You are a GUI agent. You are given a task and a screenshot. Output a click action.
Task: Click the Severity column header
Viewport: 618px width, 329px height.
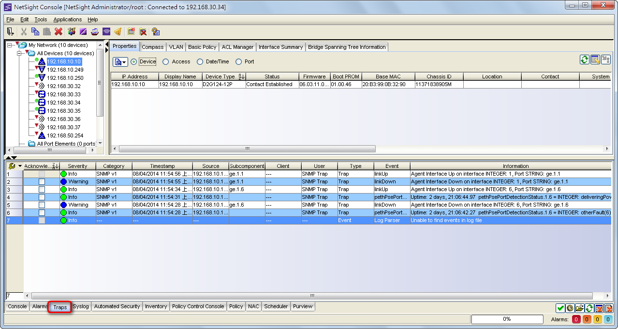(77, 166)
